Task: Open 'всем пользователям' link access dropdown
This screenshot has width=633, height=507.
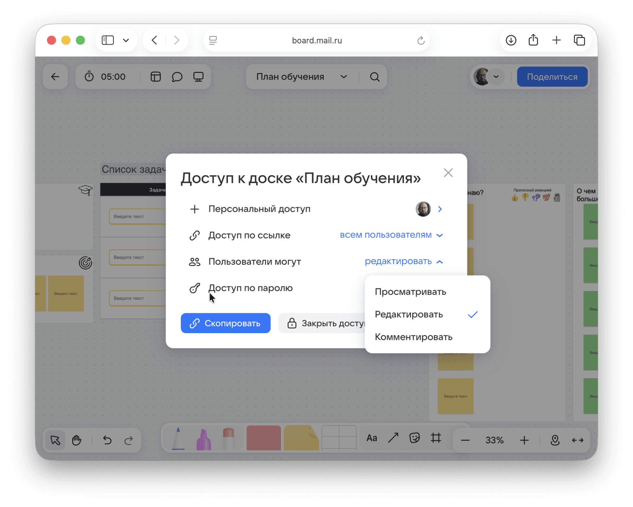Action: [x=391, y=235]
